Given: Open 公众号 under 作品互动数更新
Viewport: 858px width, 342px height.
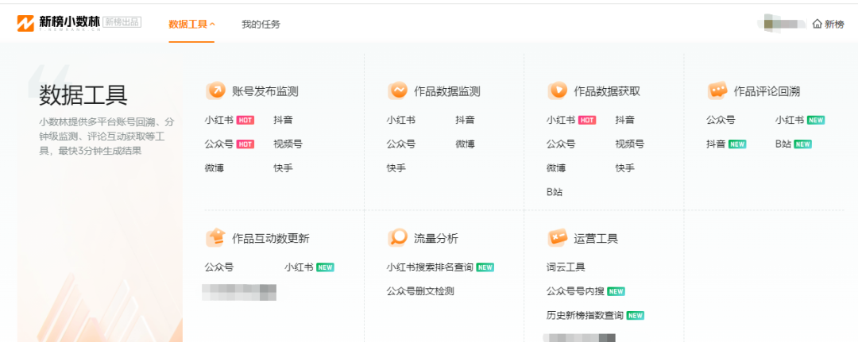Looking at the screenshot, I should click(219, 267).
